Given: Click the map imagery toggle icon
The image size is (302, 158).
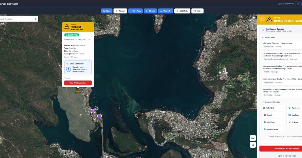Looking at the screenshot, I should tap(253, 138).
